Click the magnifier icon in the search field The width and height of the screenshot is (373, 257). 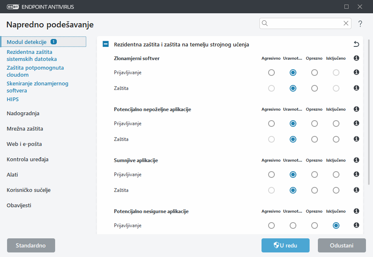[265, 23]
